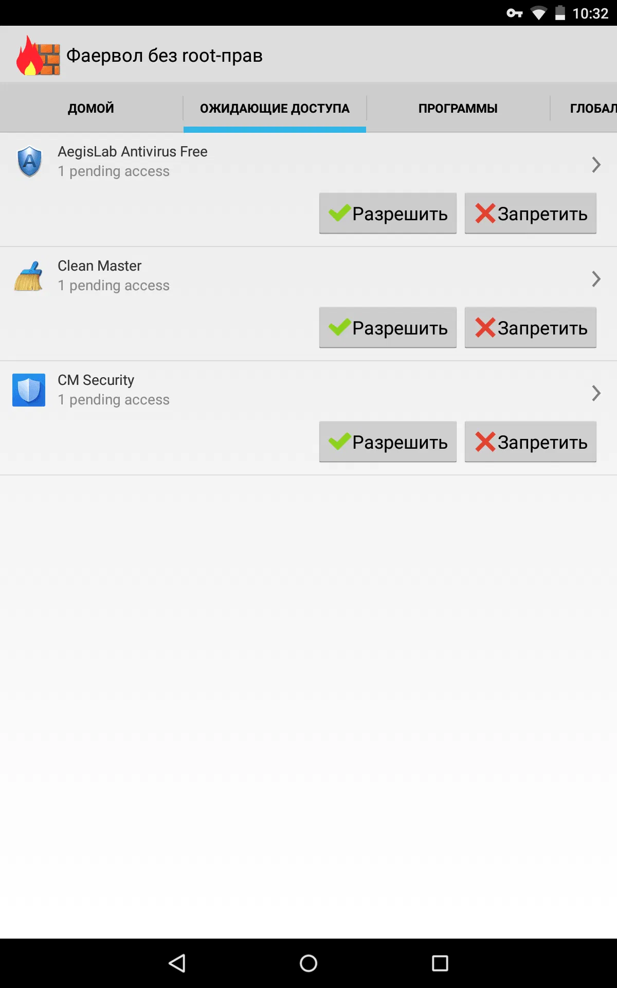The height and width of the screenshot is (988, 617).
Task: Expand Clean Master details chevron
Action: point(596,279)
